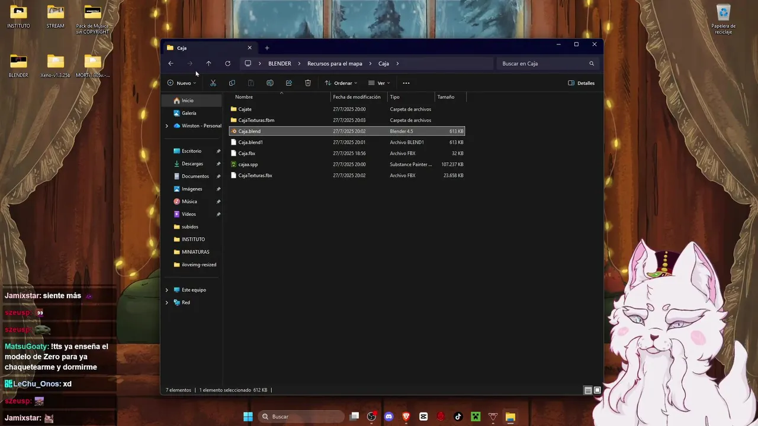Close the Caja tab

point(249,48)
